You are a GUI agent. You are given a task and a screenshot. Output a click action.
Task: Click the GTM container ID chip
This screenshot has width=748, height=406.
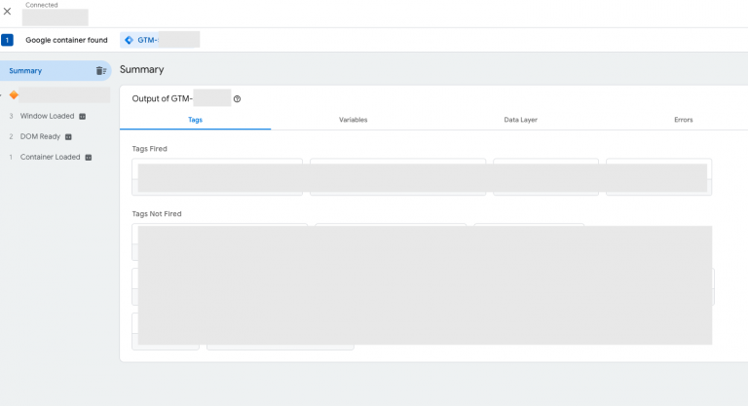[160, 40]
